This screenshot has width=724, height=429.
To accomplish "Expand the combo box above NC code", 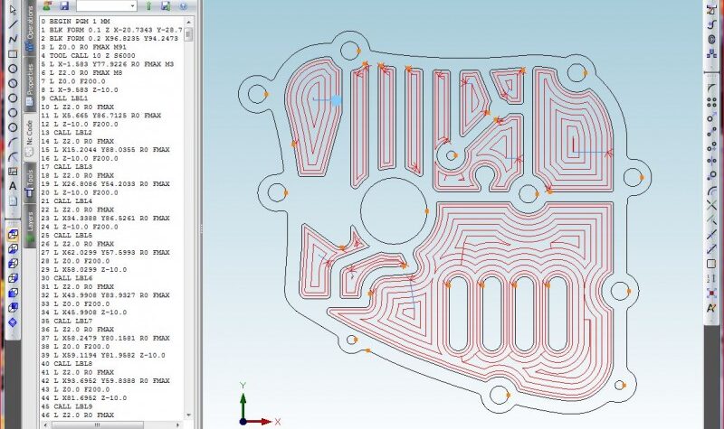I will pos(131,5).
